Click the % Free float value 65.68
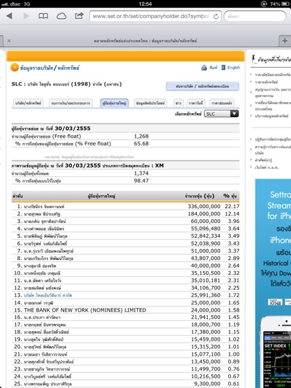The height and width of the screenshot is (388, 291). [x=141, y=144]
